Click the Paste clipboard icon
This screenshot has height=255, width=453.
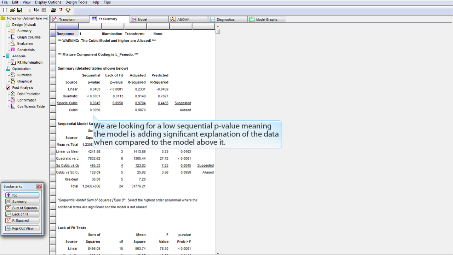pyautogui.click(x=44, y=10)
